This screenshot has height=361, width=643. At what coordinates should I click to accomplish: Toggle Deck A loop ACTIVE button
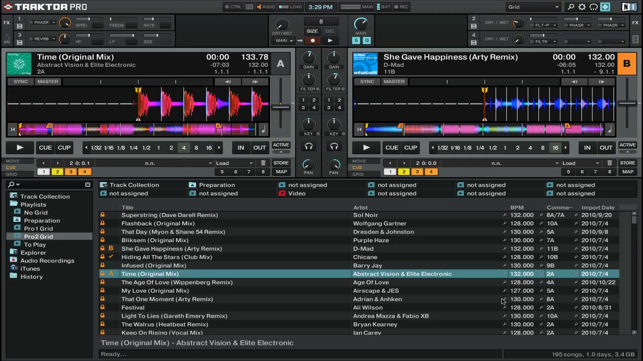(281, 145)
